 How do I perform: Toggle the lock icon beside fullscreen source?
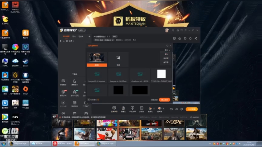[64, 41]
